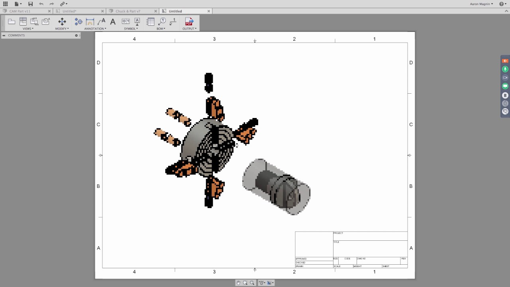Close the Untitled* tab

[x=102, y=11]
